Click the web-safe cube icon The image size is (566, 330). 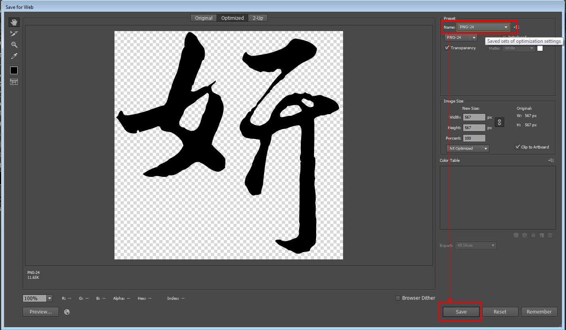click(524, 235)
